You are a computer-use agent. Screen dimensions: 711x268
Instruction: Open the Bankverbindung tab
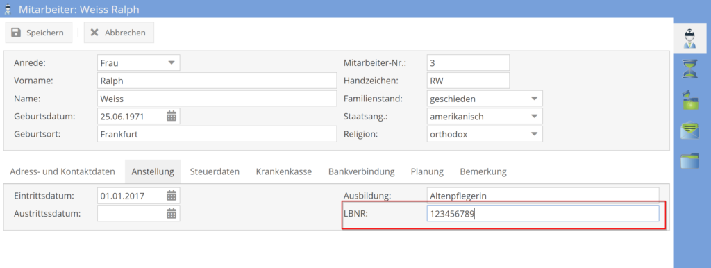pyautogui.click(x=361, y=172)
